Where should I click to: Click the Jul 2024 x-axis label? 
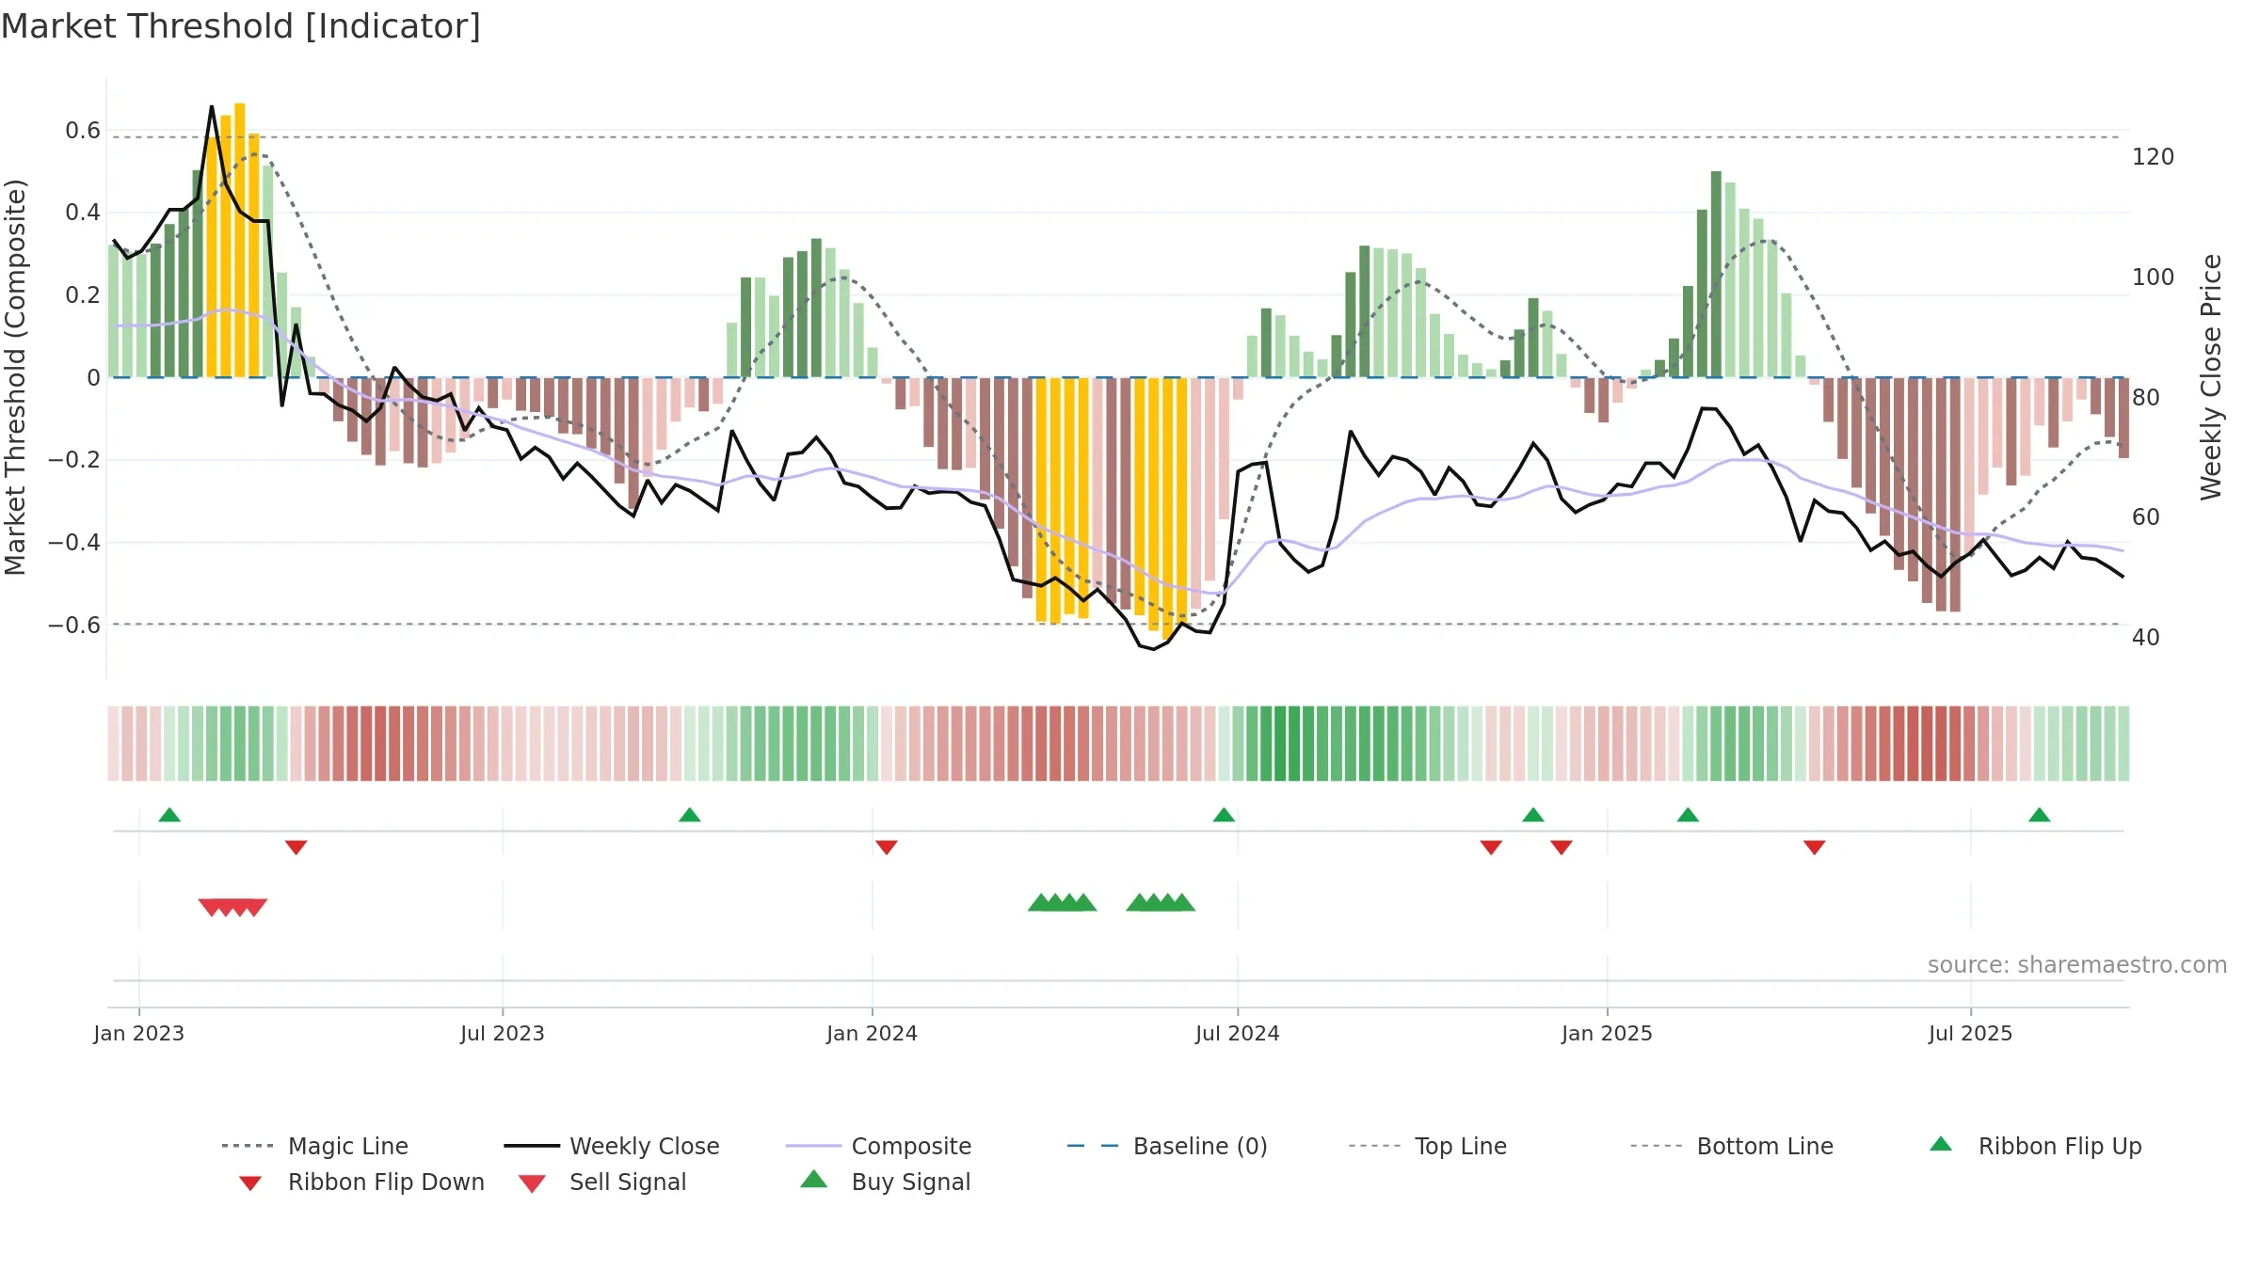1238,1033
